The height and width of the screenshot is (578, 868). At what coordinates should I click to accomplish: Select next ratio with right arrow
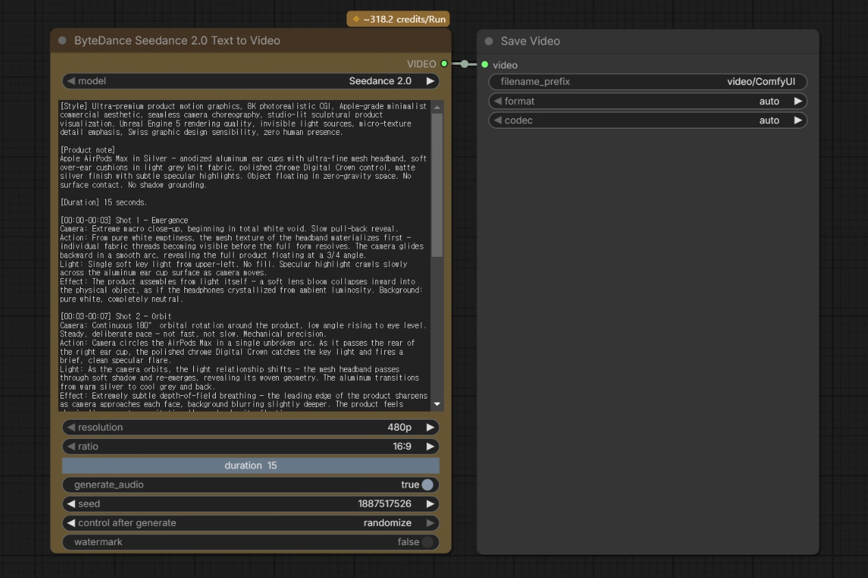tap(430, 447)
